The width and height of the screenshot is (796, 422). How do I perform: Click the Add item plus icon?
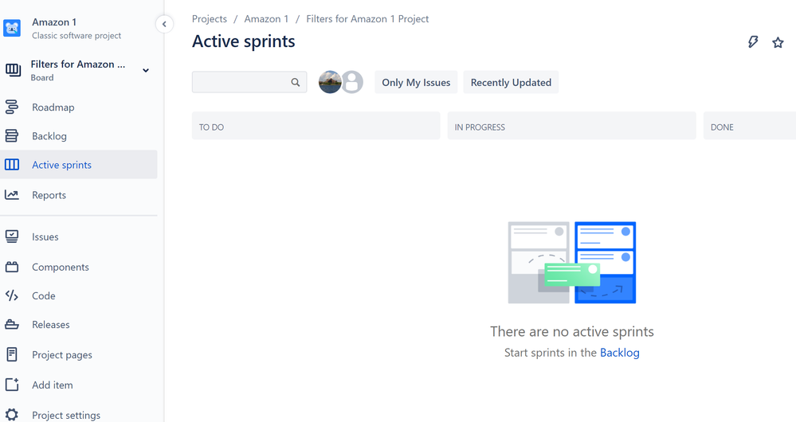click(12, 385)
